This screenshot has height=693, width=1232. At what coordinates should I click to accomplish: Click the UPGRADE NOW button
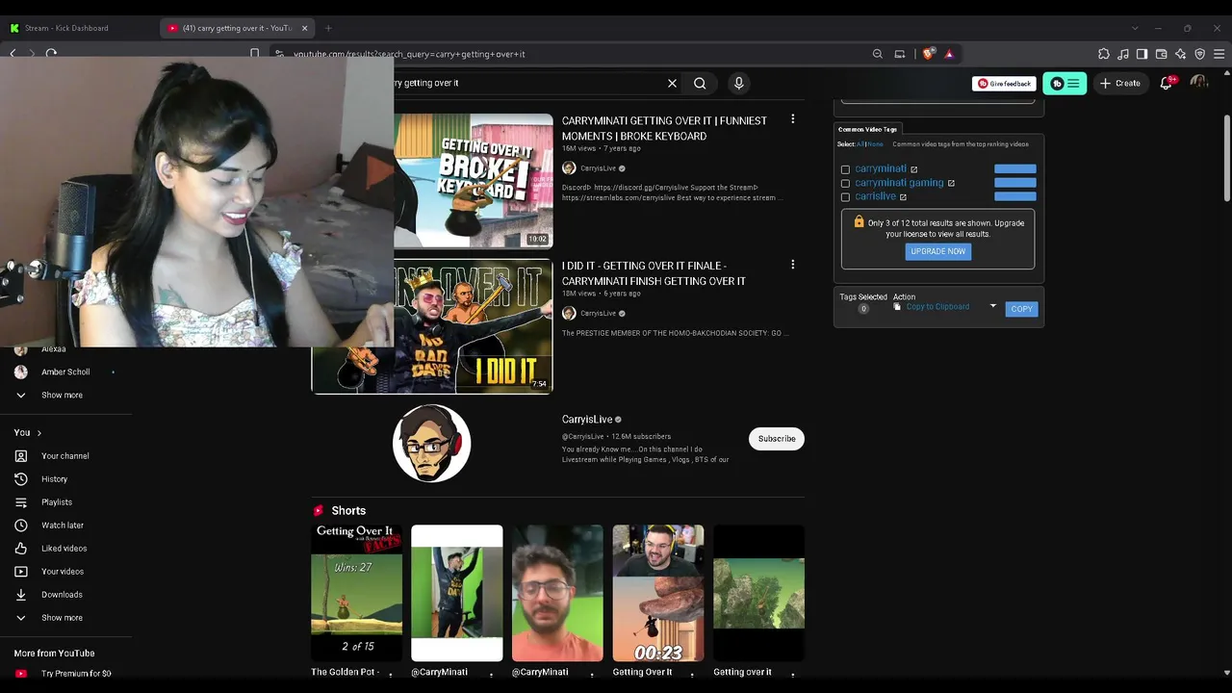[938, 251]
